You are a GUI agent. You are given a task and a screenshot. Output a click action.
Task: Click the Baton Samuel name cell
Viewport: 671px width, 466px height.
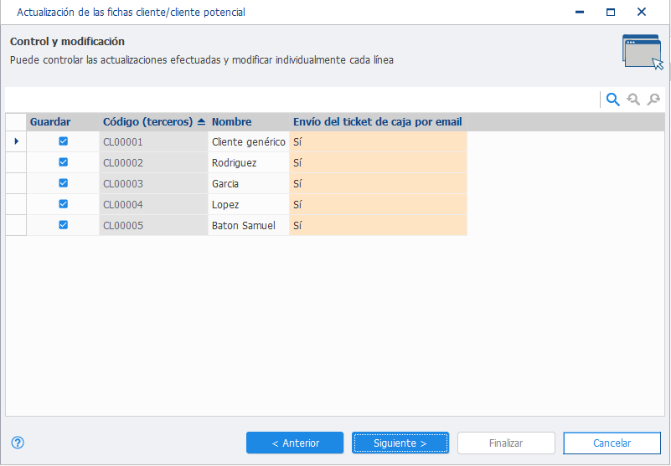(249, 225)
